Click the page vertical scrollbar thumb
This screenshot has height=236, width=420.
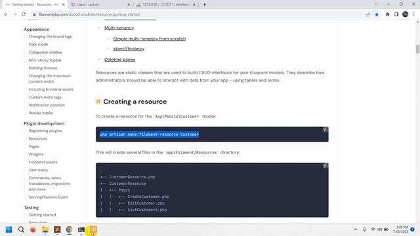pos(417,49)
